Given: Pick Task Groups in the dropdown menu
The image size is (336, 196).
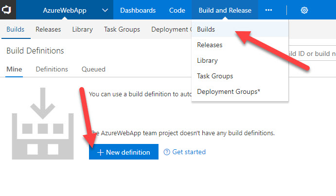Looking at the screenshot, I should (x=215, y=76).
